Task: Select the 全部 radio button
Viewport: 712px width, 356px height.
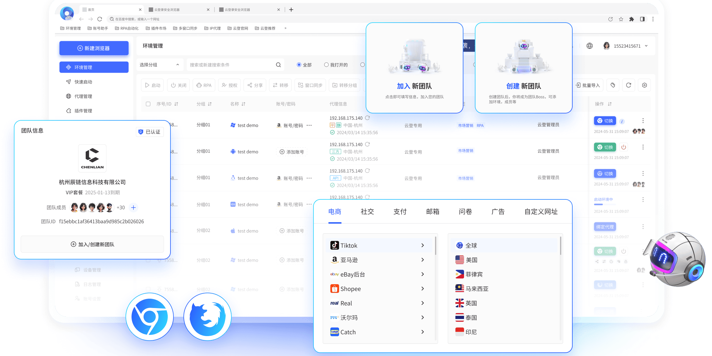Action: (x=299, y=65)
